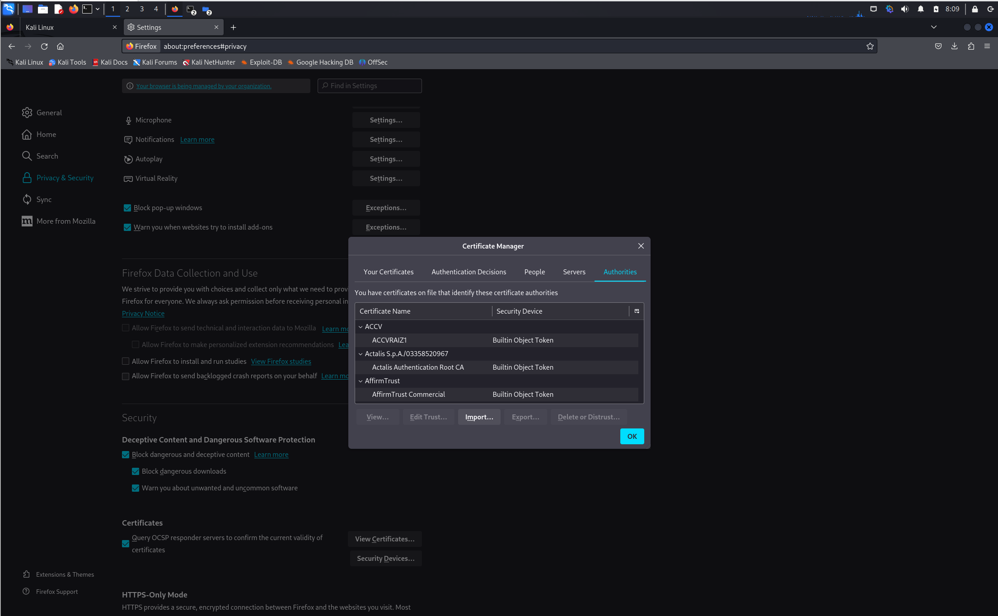Collapse the Actalis S.p.A. certificate group
This screenshot has height=616, width=998.
click(x=361, y=354)
